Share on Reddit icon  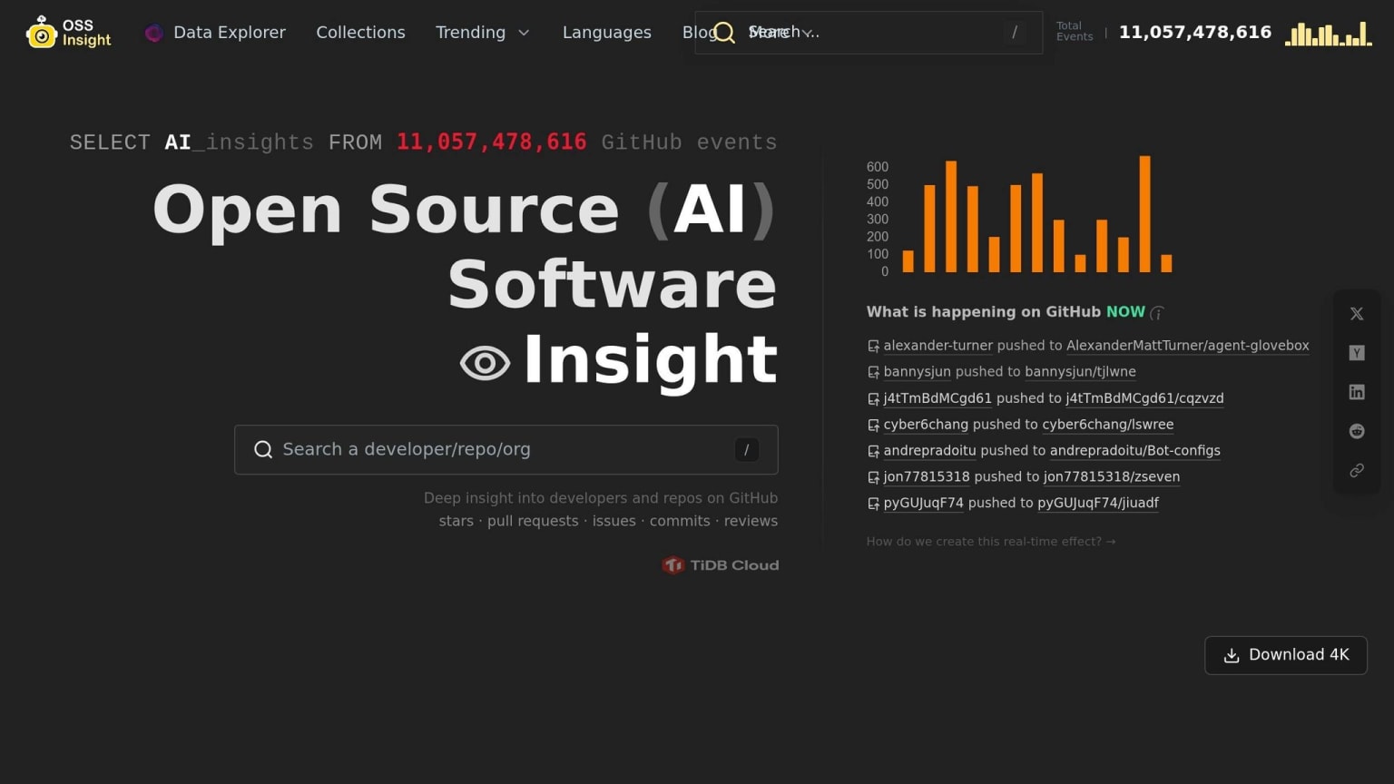click(1357, 431)
